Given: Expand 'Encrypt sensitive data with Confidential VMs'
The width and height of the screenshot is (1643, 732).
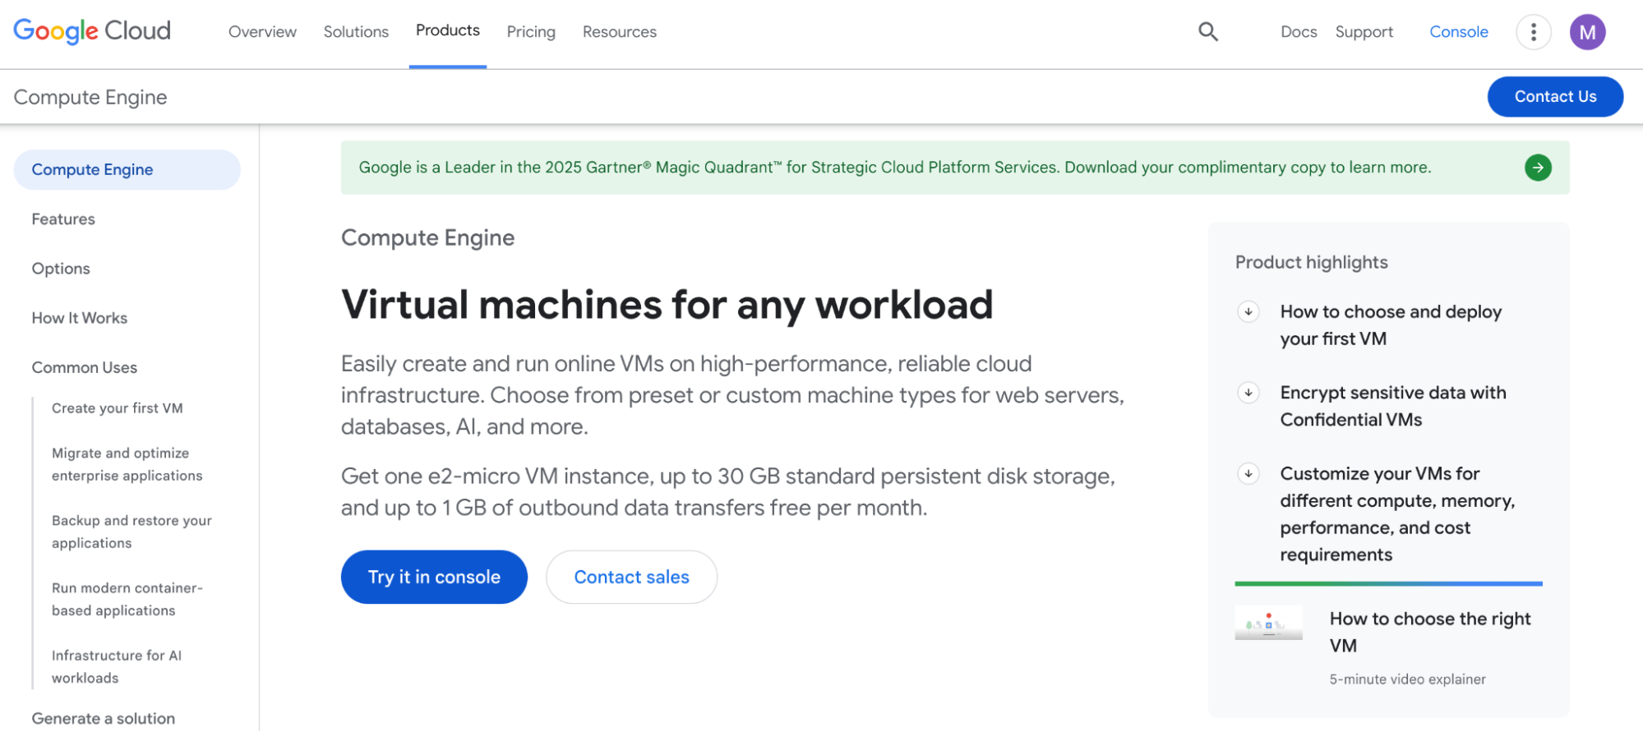Looking at the screenshot, I should [1248, 393].
